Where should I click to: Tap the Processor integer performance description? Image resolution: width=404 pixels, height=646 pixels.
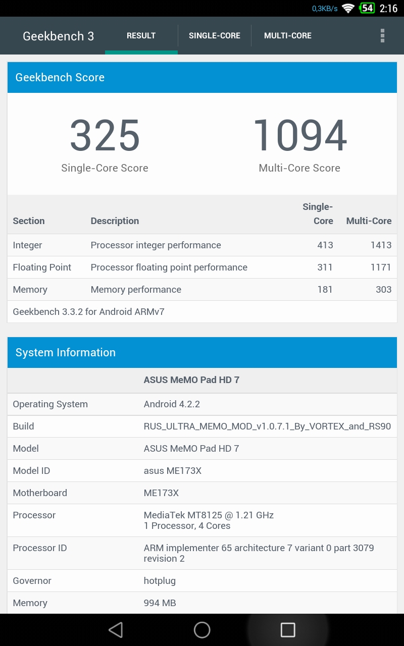tap(156, 245)
